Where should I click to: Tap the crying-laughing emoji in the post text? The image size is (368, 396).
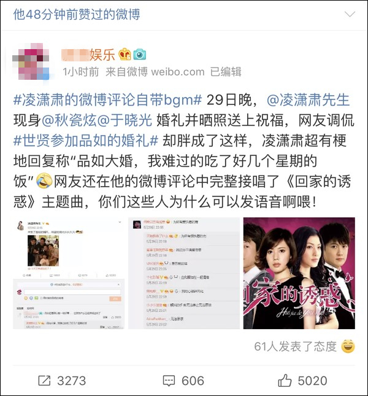(x=44, y=181)
